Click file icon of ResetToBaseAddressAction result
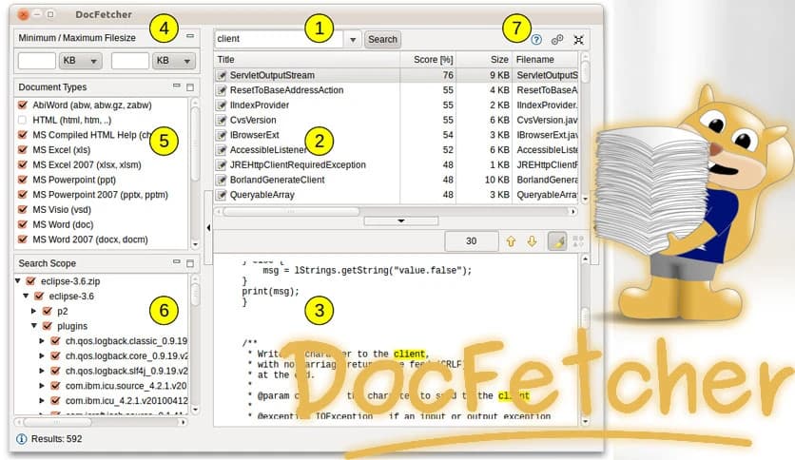Screen dimensions: 795x460 point(221,90)
